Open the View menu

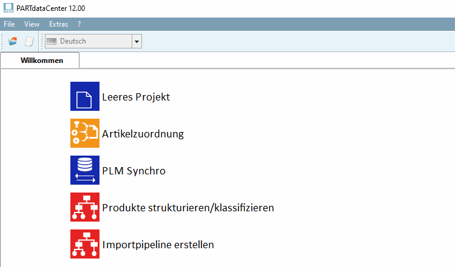click(32, 24)
